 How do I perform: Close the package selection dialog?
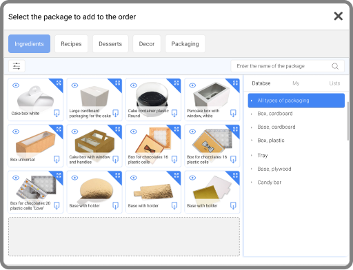point(339,17)
